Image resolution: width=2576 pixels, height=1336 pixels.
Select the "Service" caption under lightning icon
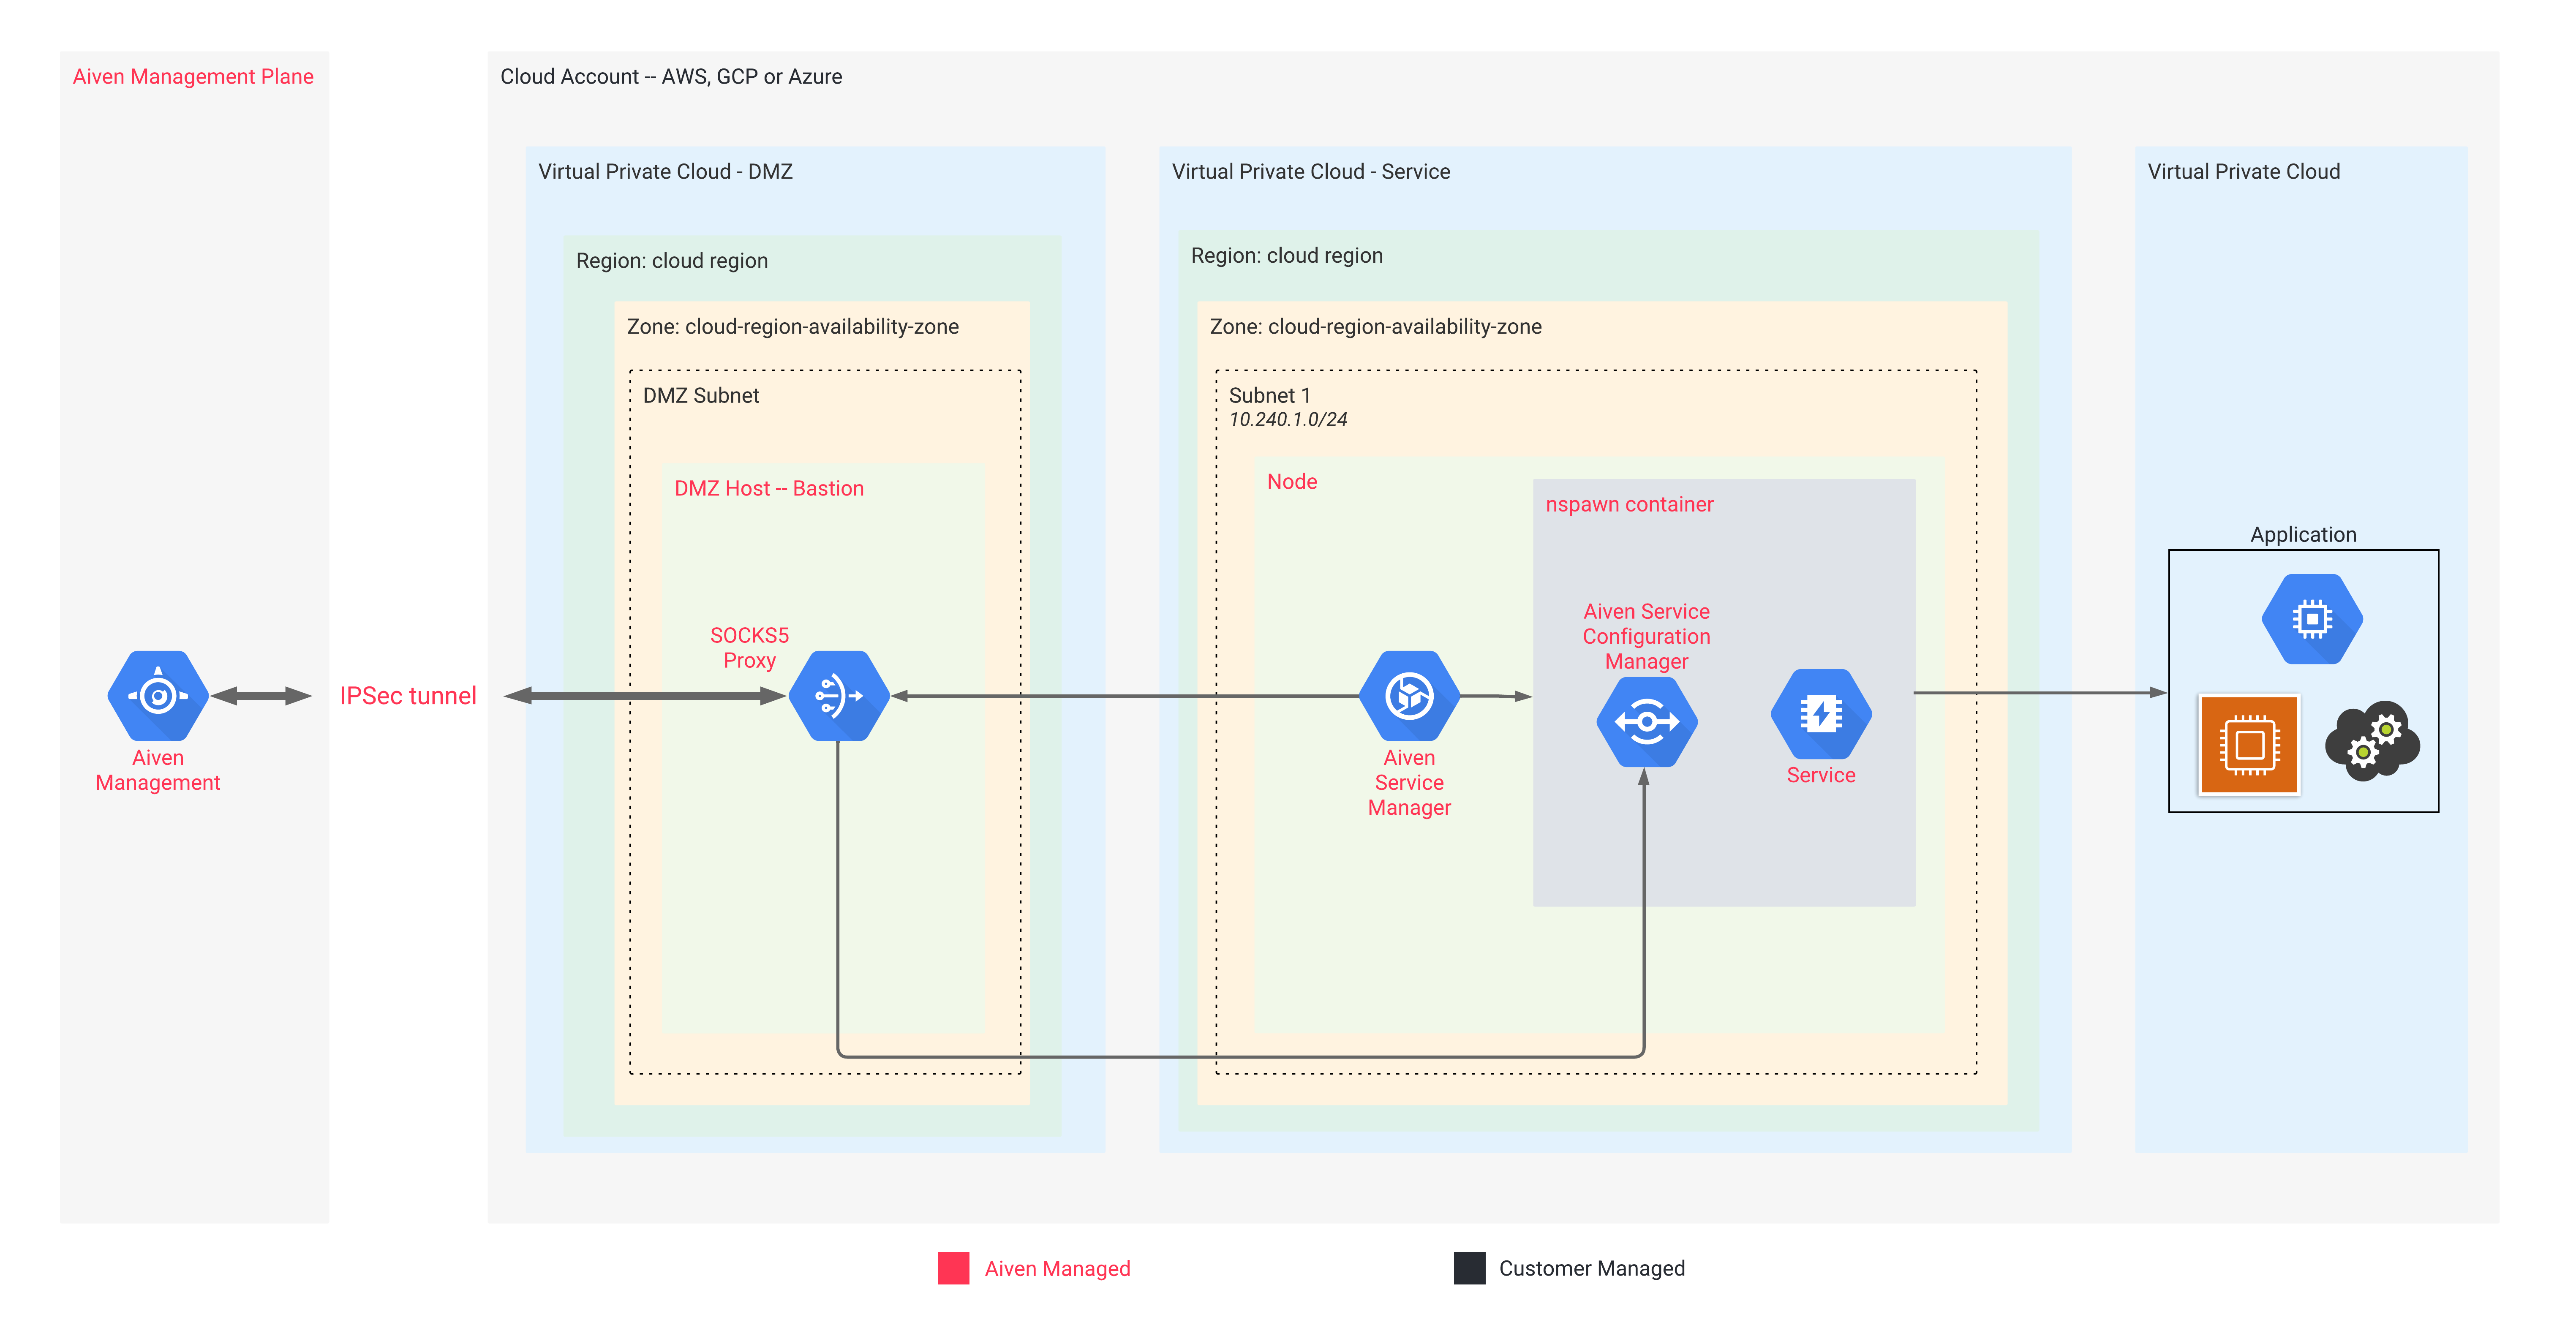(x=1821, y=776)
